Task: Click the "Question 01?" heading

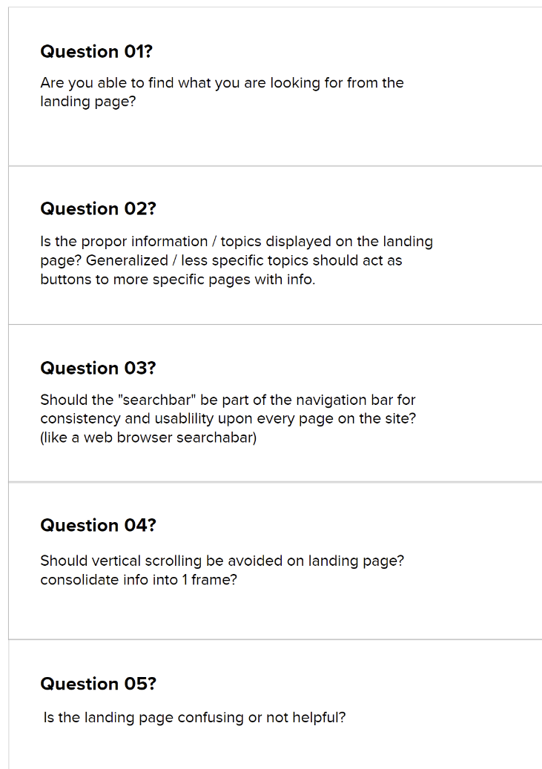Action: coord(96,51)
